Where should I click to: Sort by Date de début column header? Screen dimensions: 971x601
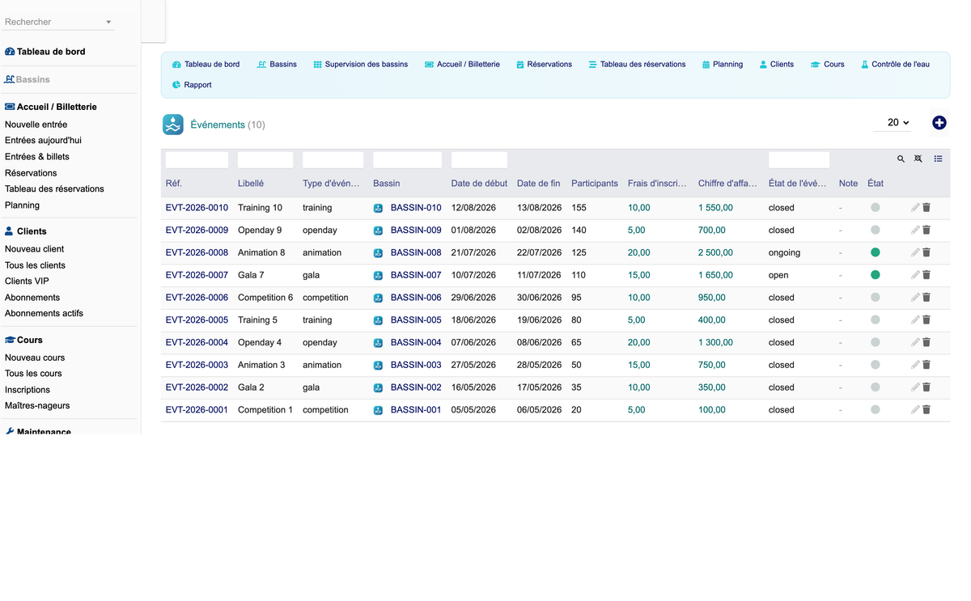click(x=479, y=184)
